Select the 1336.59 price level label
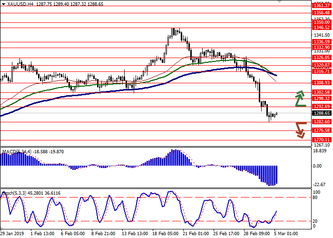This screenshot has width=333, height=238. pos(322,41)
